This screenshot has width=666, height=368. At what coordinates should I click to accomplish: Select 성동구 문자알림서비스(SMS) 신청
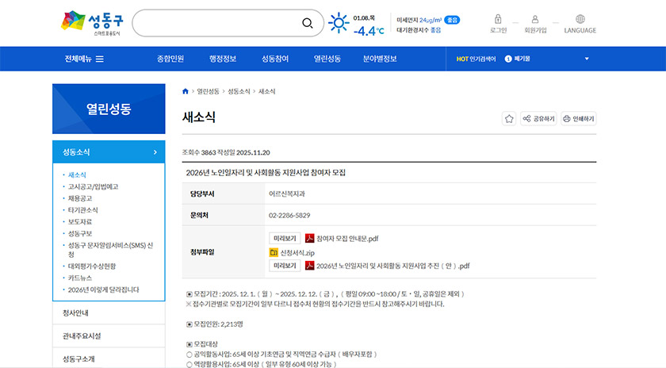coord(110,250)
